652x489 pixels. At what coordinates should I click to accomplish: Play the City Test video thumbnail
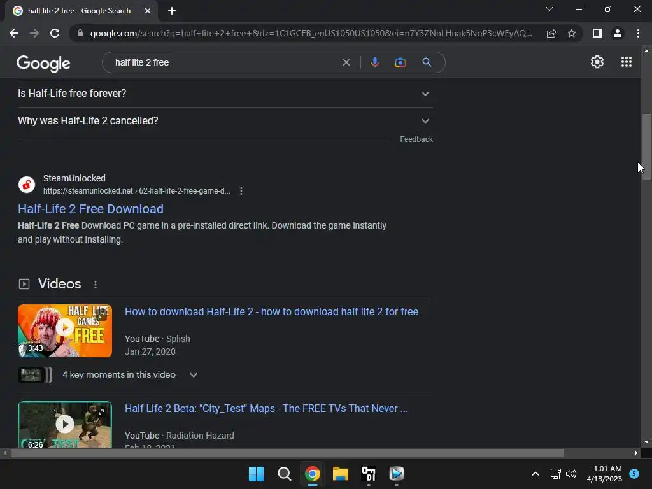pos(65,425)
